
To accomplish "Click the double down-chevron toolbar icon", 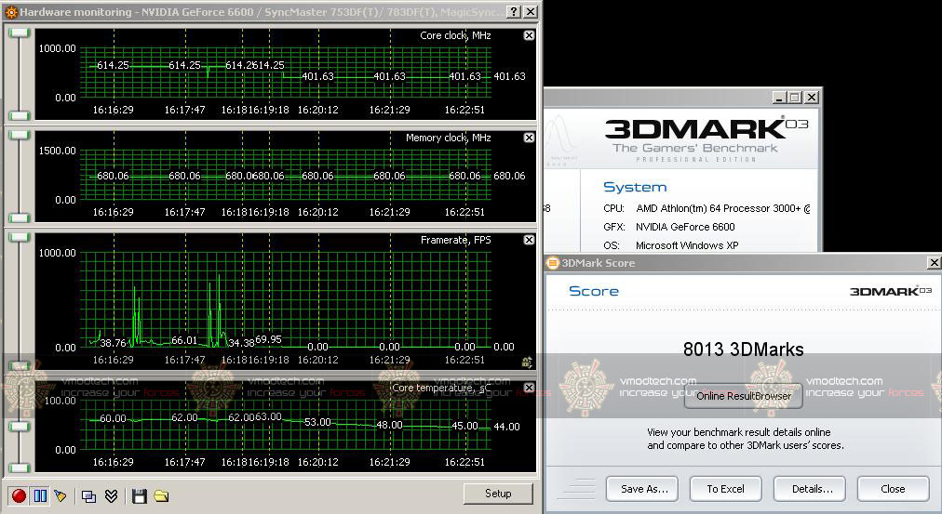I will point(111,496).
